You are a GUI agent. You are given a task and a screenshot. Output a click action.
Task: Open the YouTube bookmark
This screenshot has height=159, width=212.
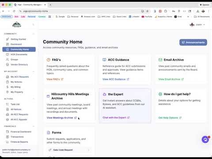(147, 17)
